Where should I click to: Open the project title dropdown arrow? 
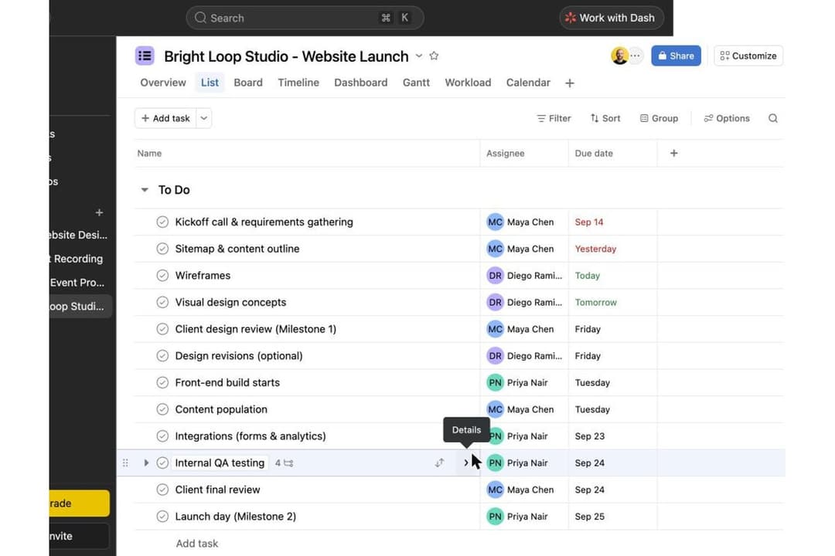click(419, 56)
